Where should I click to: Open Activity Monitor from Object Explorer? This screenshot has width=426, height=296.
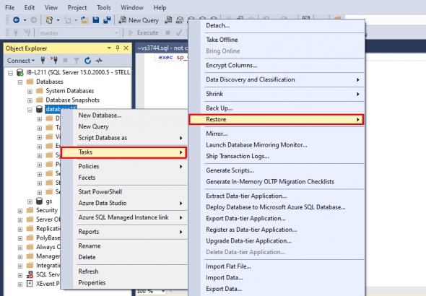tap(99, 61)
